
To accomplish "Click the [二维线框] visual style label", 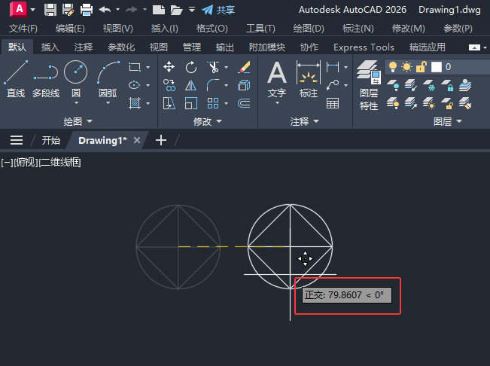I will coord(60,163).
